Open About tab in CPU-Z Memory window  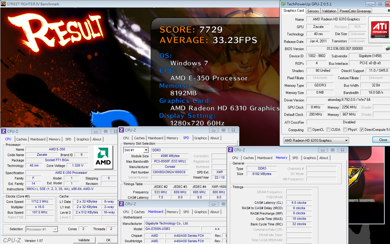coord(324,158)
